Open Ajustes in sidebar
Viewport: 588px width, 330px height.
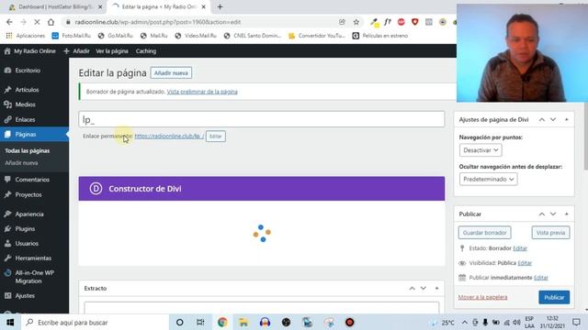coord(25,295)
